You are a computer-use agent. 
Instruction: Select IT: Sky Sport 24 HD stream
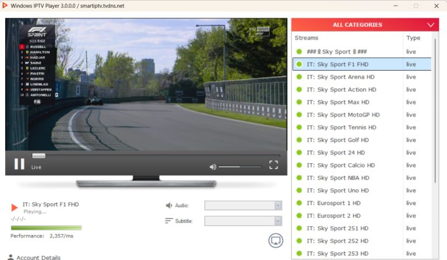tap(362, 153)
